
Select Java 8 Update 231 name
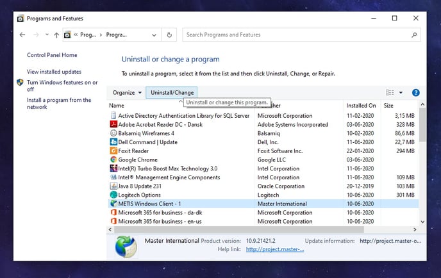pos(140,186)
